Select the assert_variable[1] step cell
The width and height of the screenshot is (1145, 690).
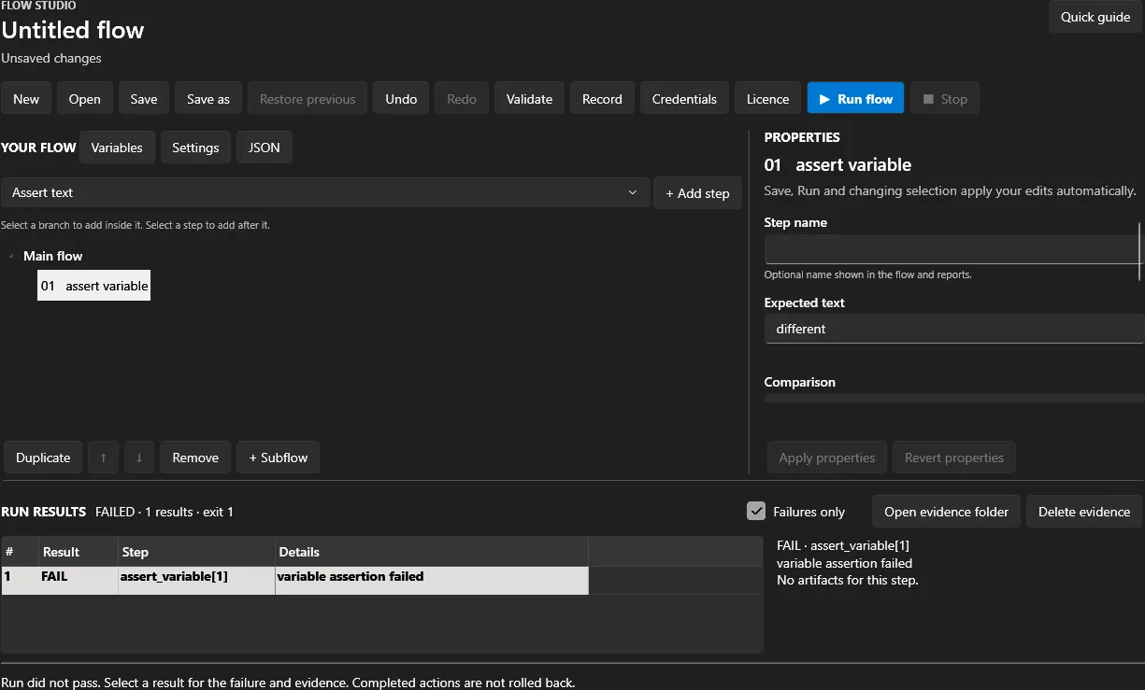(x=196, y=581)
